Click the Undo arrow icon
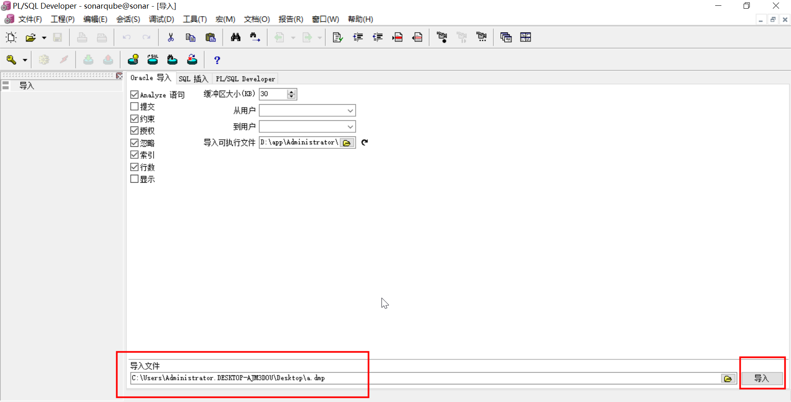 pyautogui.click(x=126, y=38)
